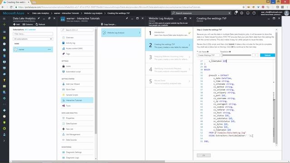This screenshot has width=290, height=163.
Task: Select step 3 in Website Log Analysis
Action: pos(169,57)
